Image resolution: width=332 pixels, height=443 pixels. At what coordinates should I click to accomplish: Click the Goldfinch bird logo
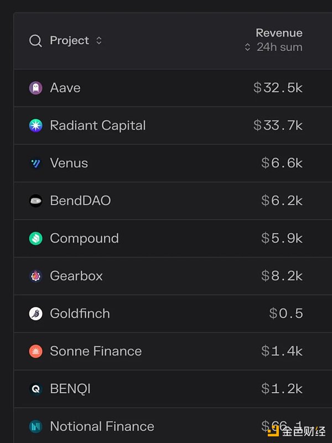tap(36, 313)
